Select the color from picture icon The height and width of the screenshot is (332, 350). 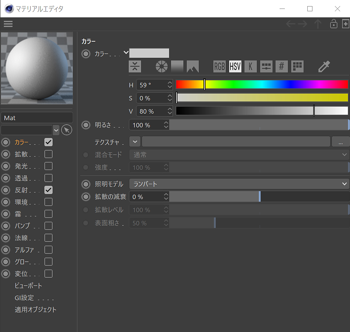[x=193, y=67]
